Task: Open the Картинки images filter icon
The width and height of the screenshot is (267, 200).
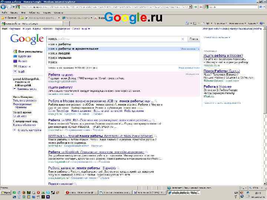Action: 15,56
